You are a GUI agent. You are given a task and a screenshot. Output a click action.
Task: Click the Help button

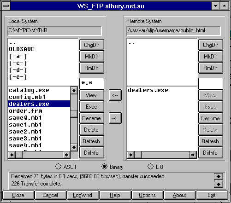(x=115, y=195)
